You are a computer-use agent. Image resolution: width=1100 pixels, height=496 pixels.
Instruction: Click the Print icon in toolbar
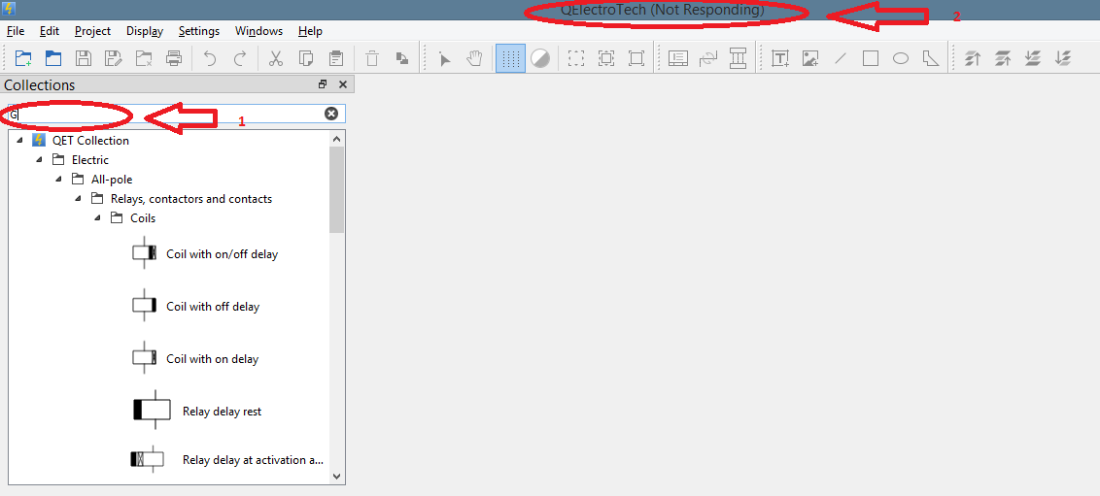174,58
